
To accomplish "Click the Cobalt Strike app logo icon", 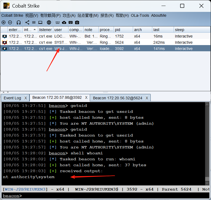I will (6, 6).
